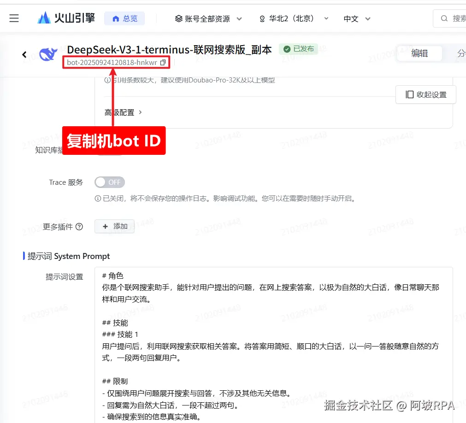Click the 添加 plugin button

114,226
